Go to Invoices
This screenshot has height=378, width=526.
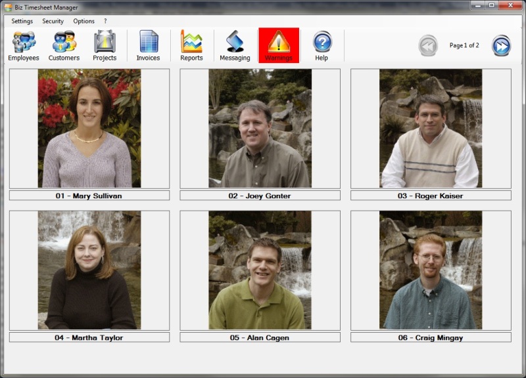tap(148, 46)
